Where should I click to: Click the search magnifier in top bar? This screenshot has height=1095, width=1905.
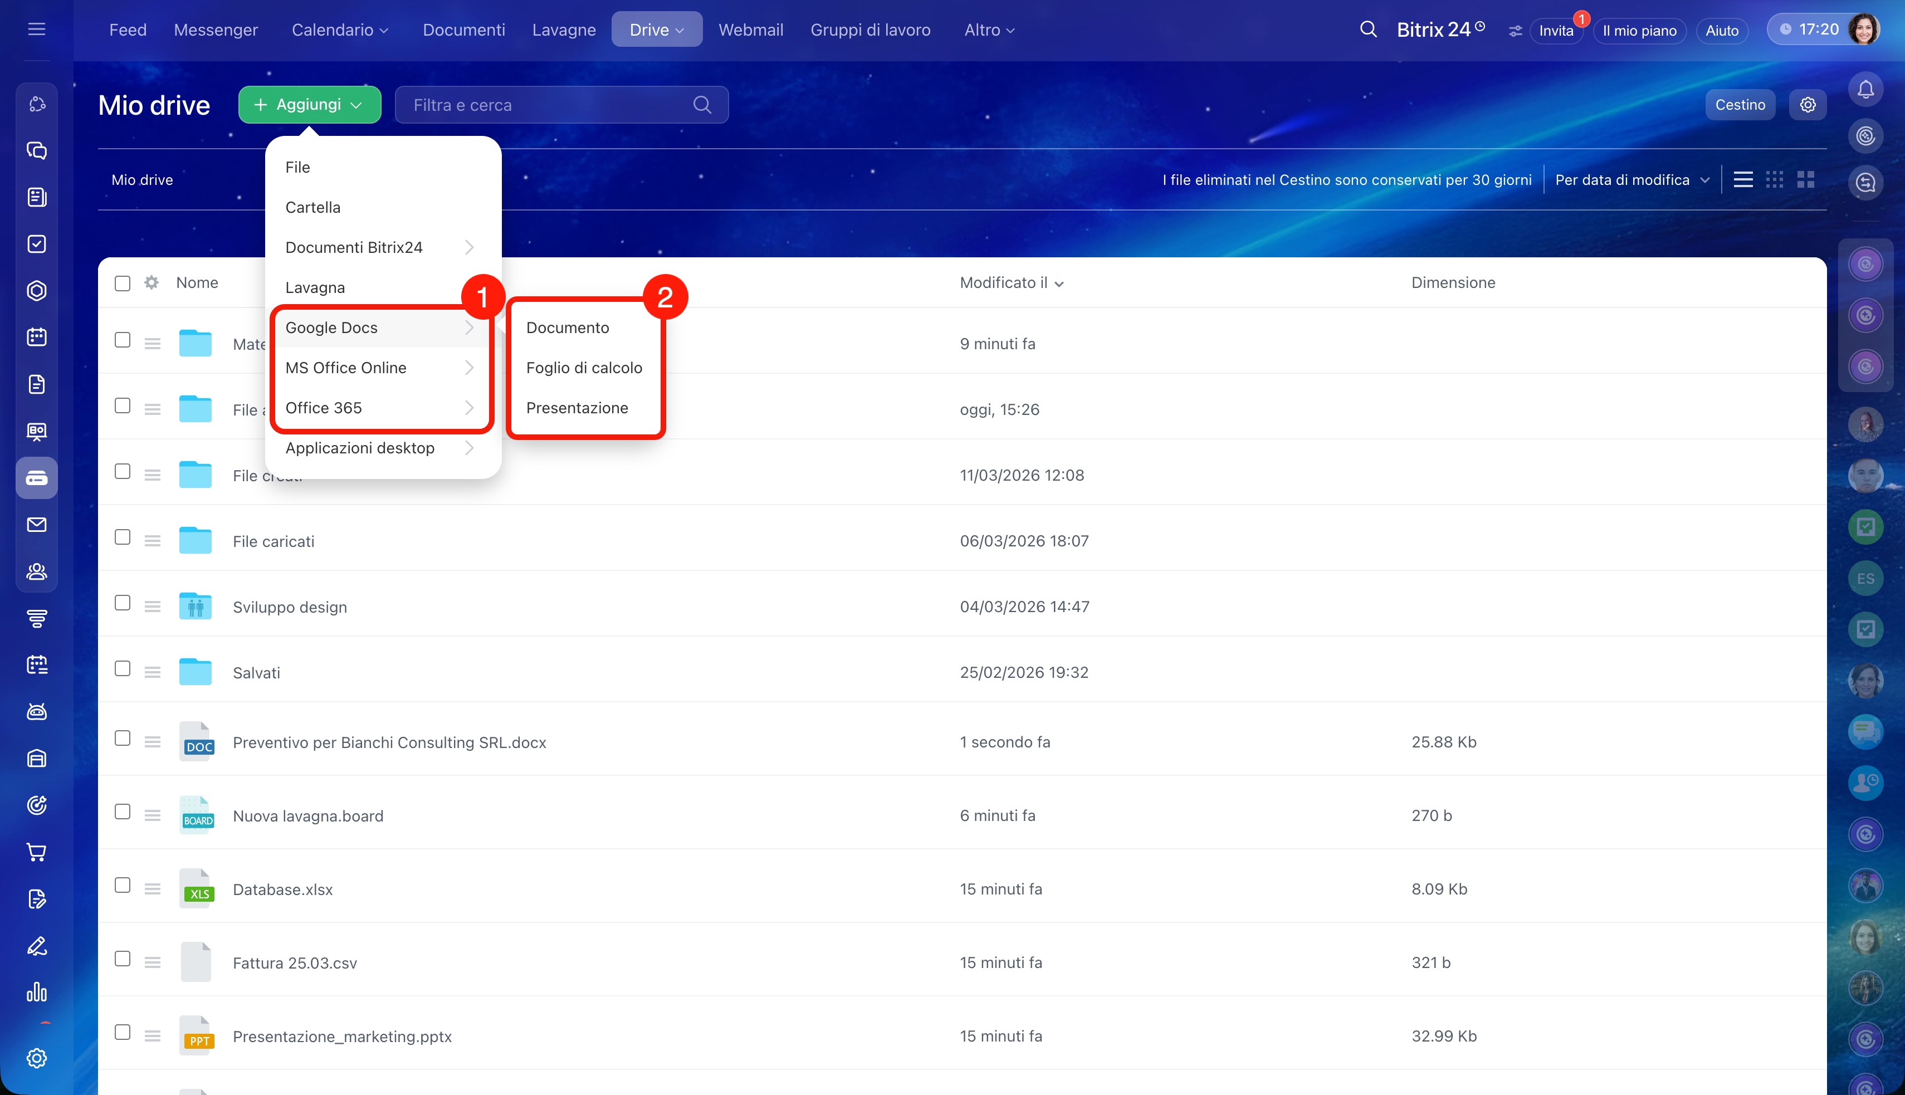(x=1368, y=30)
